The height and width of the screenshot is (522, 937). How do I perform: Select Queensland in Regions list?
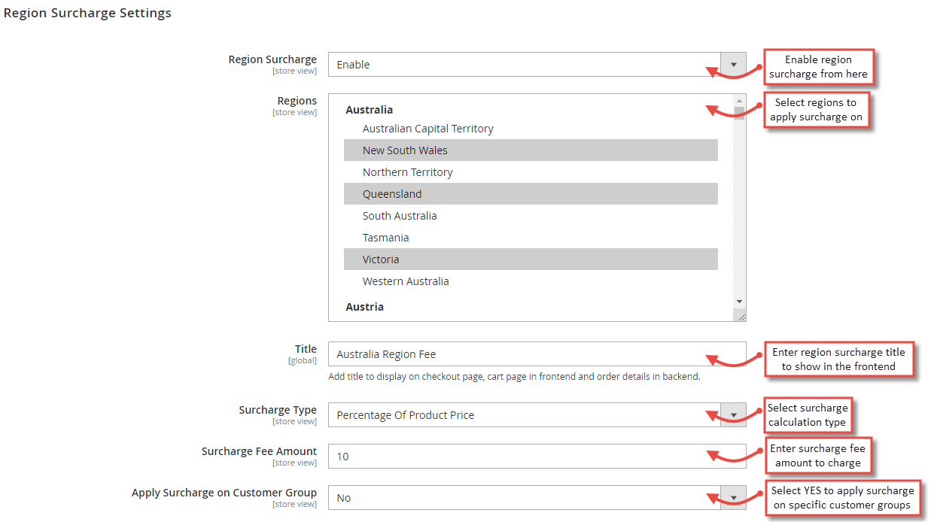coord(531,194)
